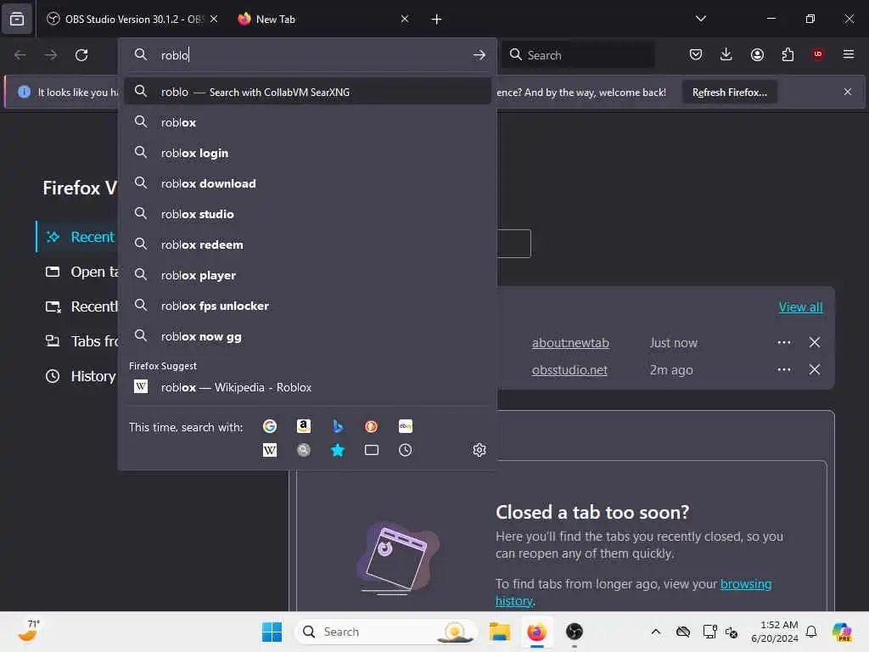Open the View all link
The height and width of the screenshot is (652, 869).
coord(800,306)
